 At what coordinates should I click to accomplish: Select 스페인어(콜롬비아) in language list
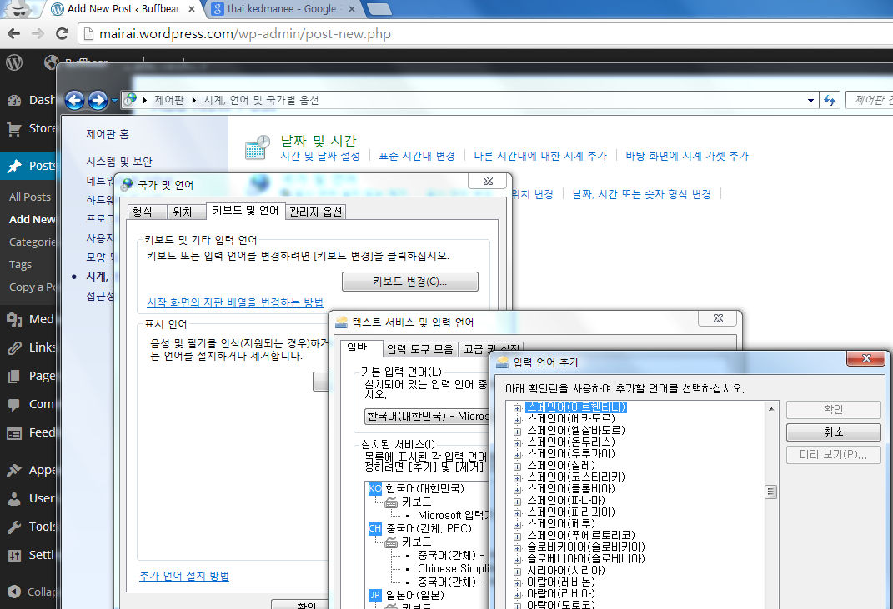pyautogui.click(x=570, y=489)
